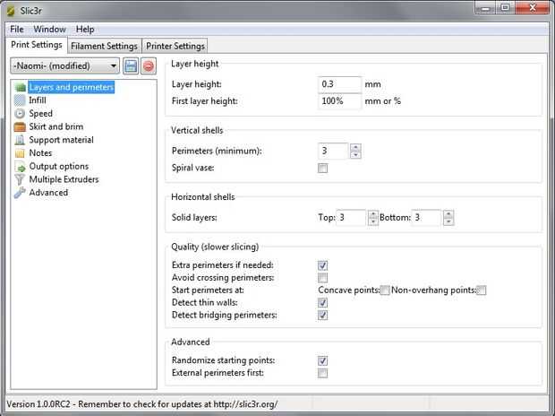Enable External perimeters first
The width and height of the screenshot is (555, 416).
tap(322, 373)
